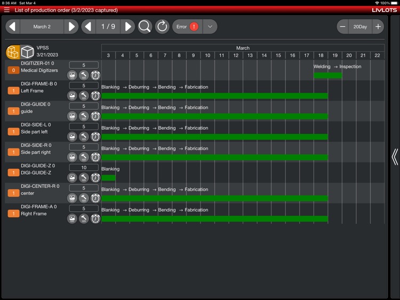This screenshot has width=400, height=300.
Task: Click the orange 1 badge for Left Frame
Action: [13, 91]
